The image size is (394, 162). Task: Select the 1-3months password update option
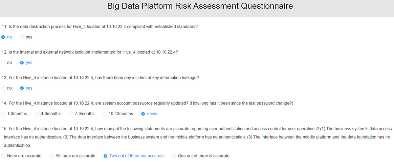14,114
